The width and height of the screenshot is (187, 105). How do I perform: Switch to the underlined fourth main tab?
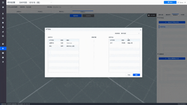pos(83,12)
